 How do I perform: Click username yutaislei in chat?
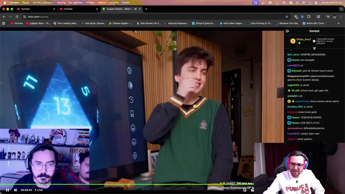coord(292,96)
